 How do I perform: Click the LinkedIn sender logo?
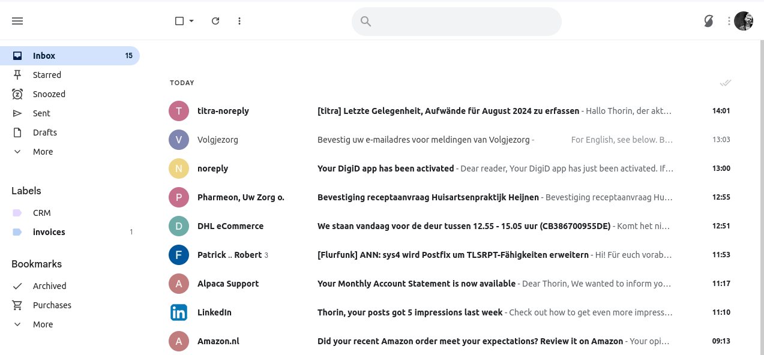tap(179, 312)
